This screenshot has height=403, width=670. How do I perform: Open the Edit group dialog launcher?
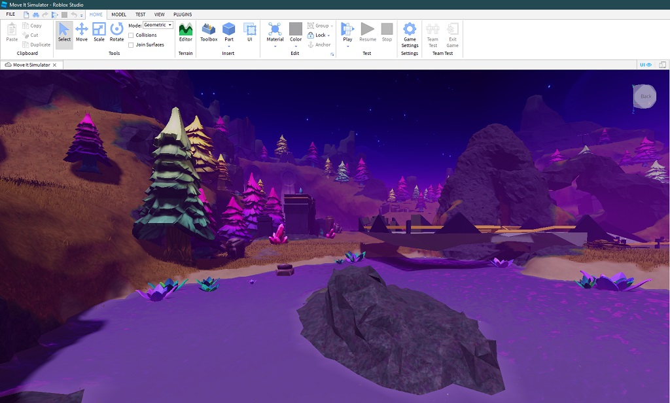332,54
